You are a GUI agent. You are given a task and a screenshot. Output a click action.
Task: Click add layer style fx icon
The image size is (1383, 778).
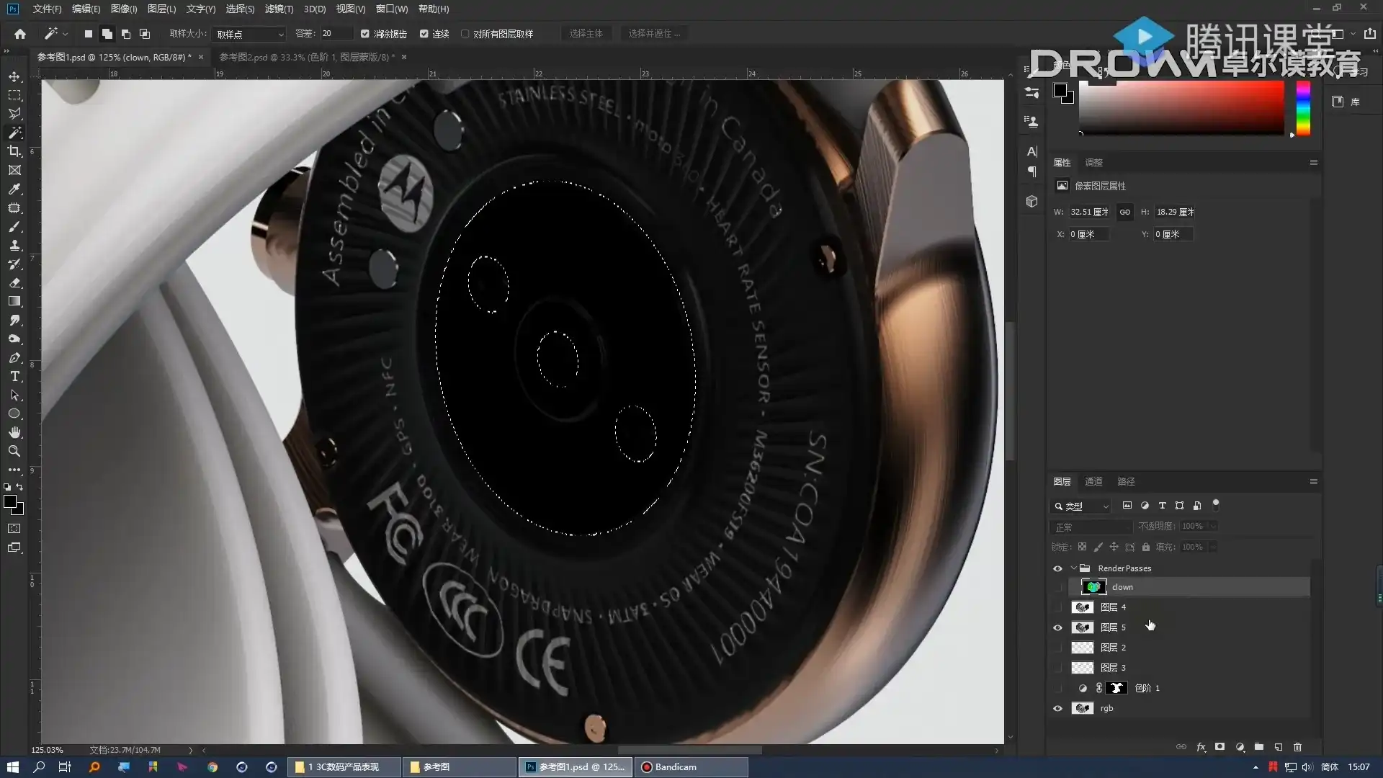tap(1201, 747)
